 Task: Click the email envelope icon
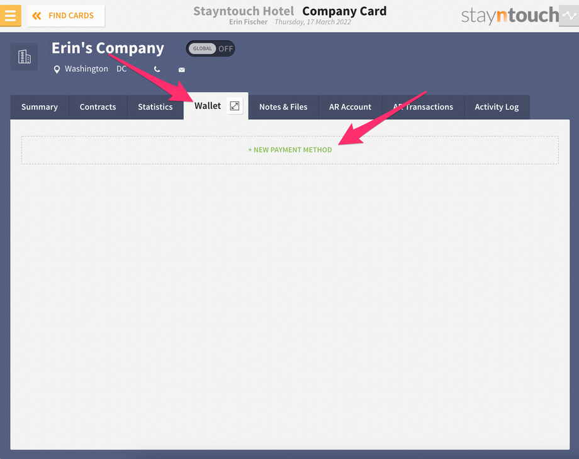pyautogui.click(x=182, y=69)
